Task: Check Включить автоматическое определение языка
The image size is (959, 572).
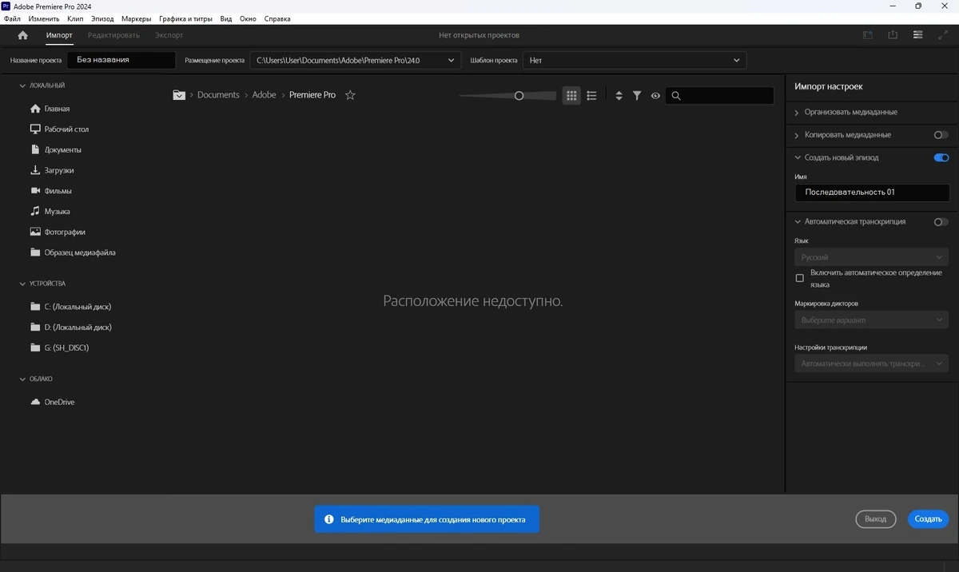Action: [x=799, y=278]
